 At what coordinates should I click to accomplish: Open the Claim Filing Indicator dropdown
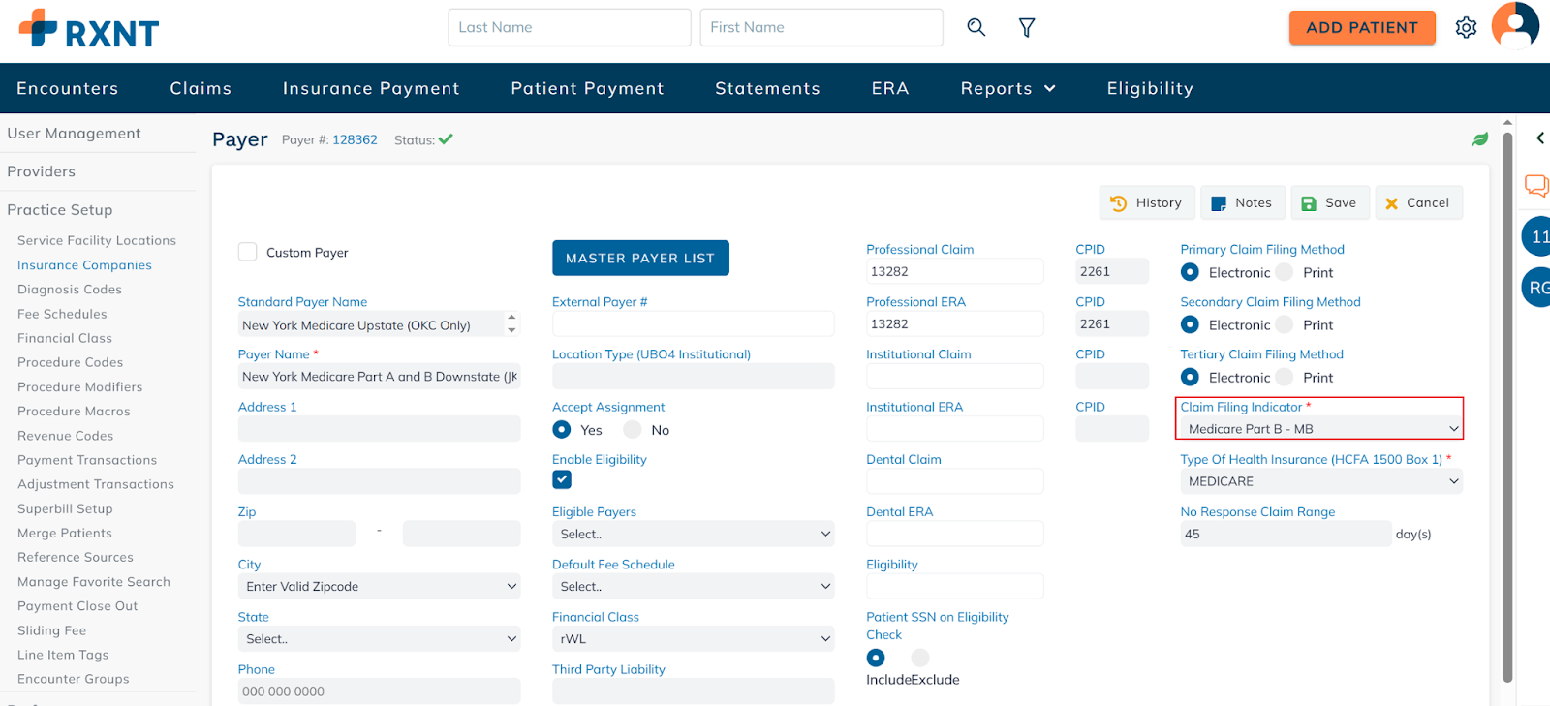[1319, 429]
